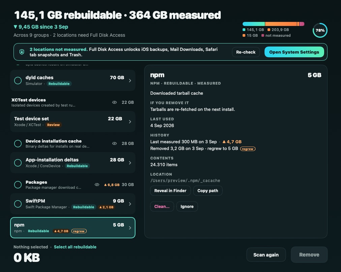Click the Re-check button

246,52
